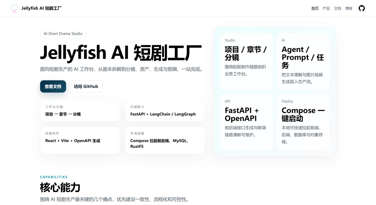This screenshot has width=376, height=205.
Task: Open the 产品 nav item
Action: click(326, 9)
